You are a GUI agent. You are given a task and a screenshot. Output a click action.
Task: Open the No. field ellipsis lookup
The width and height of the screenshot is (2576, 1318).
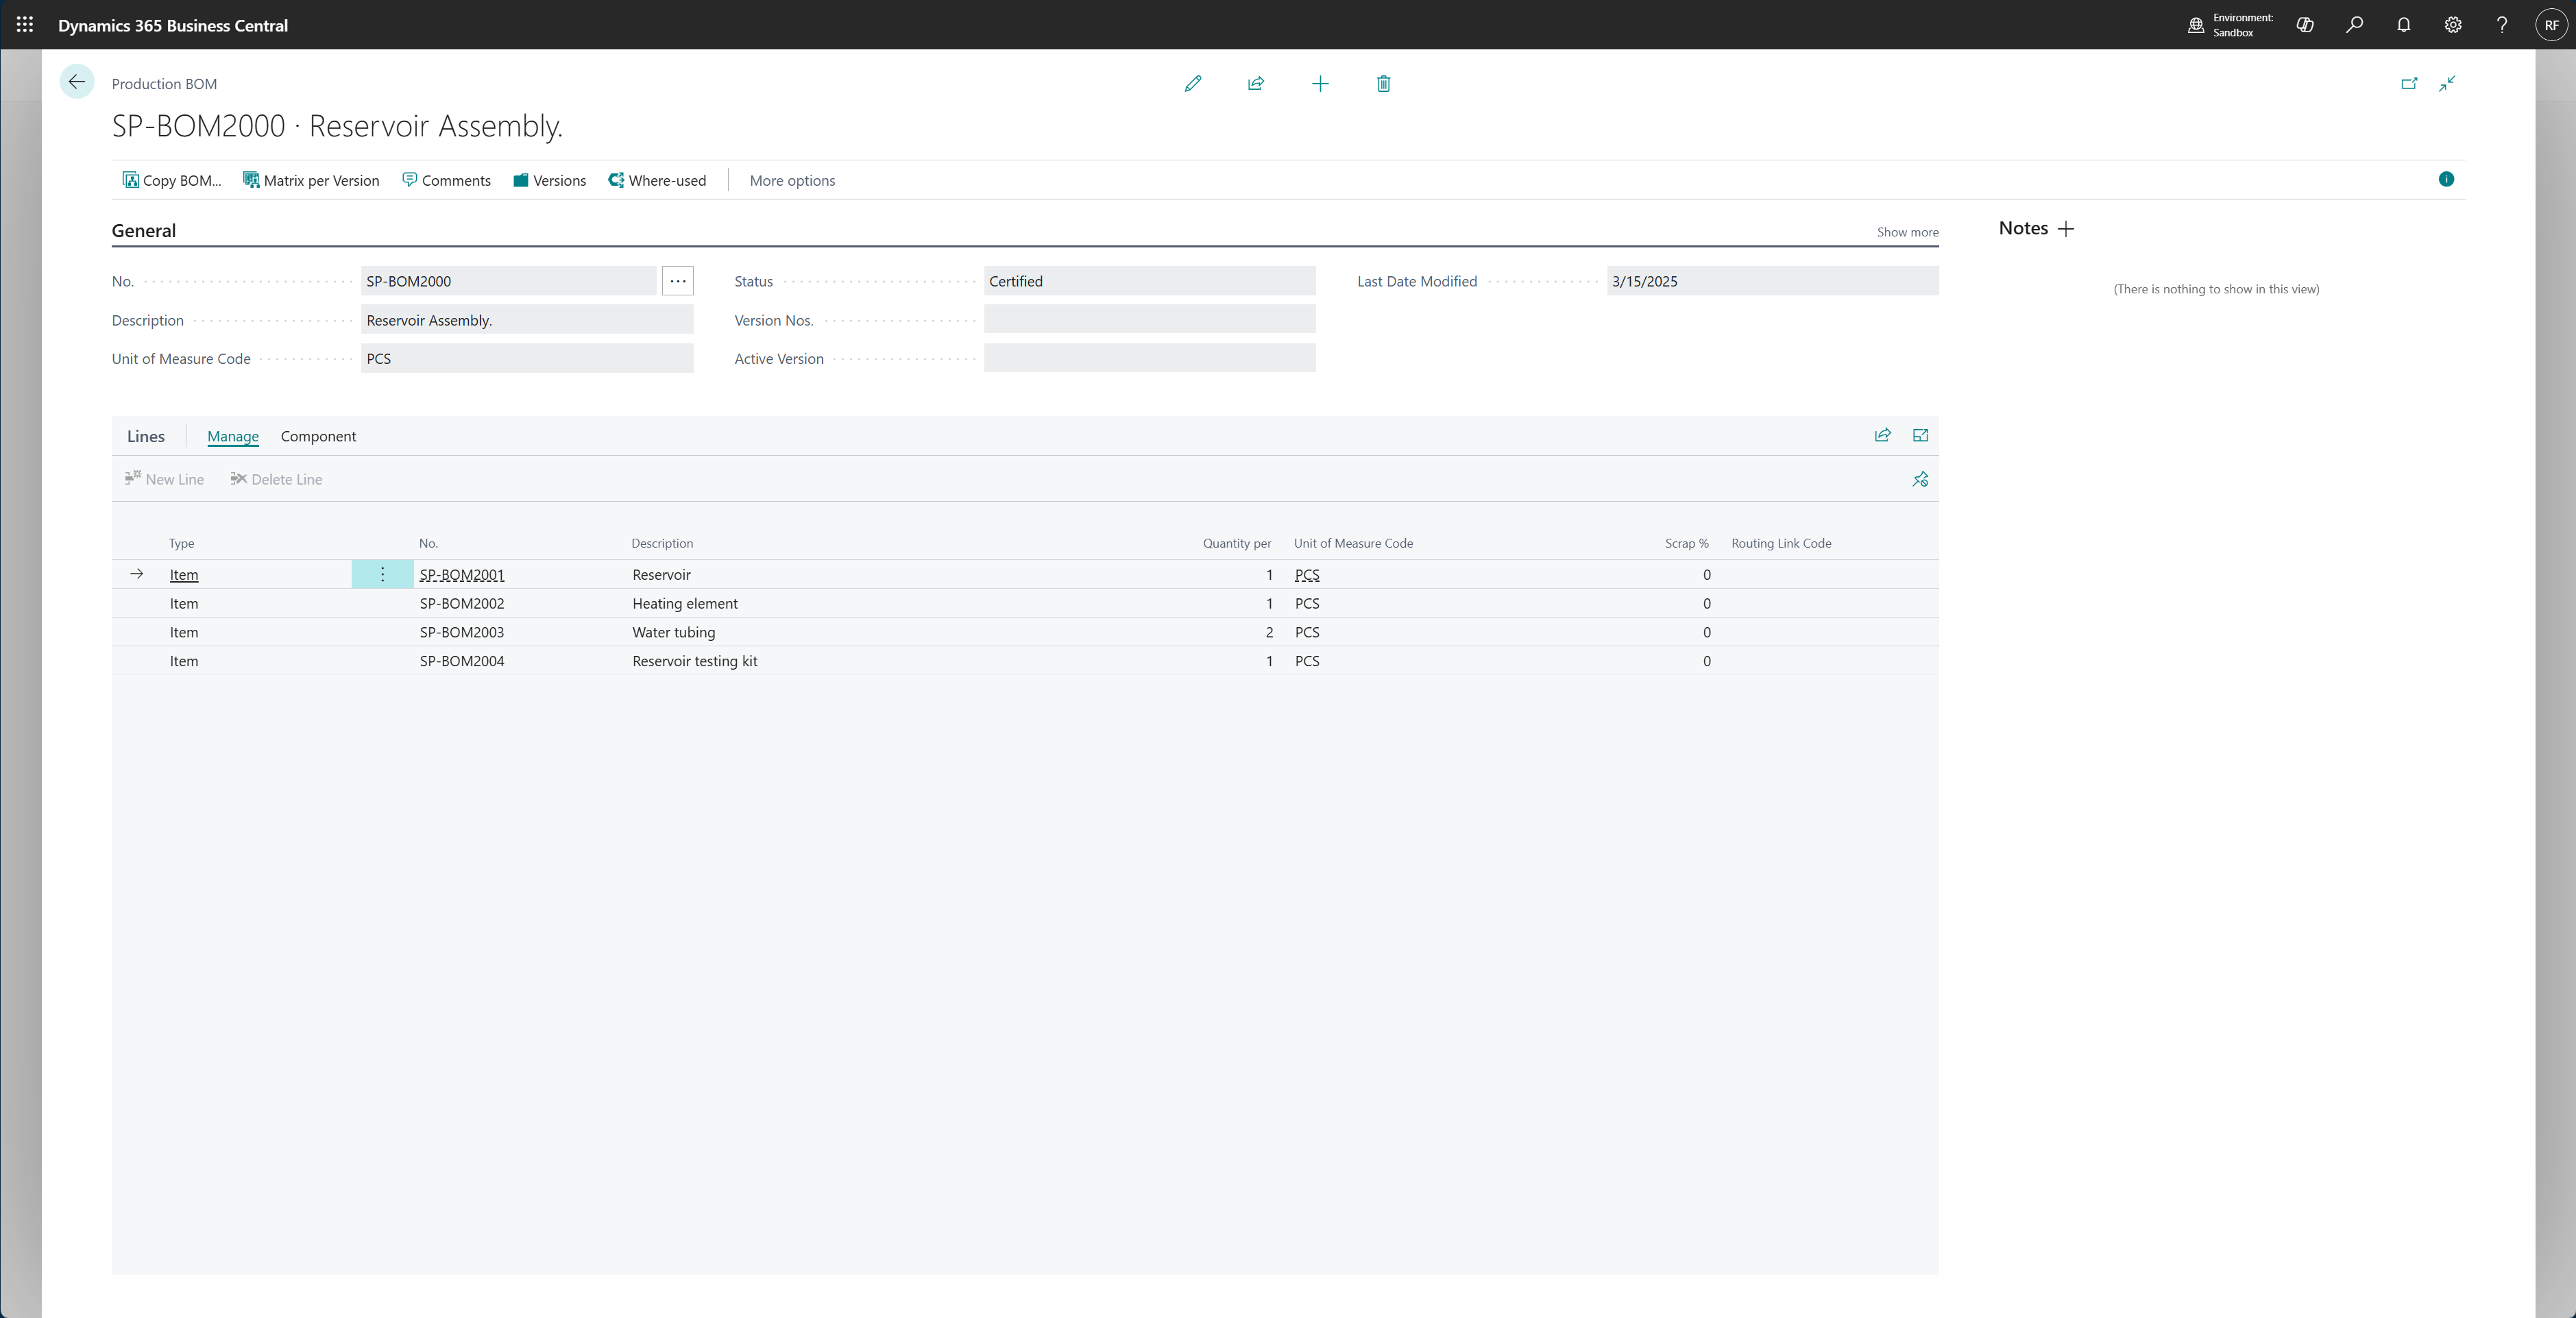pos(677,281)
